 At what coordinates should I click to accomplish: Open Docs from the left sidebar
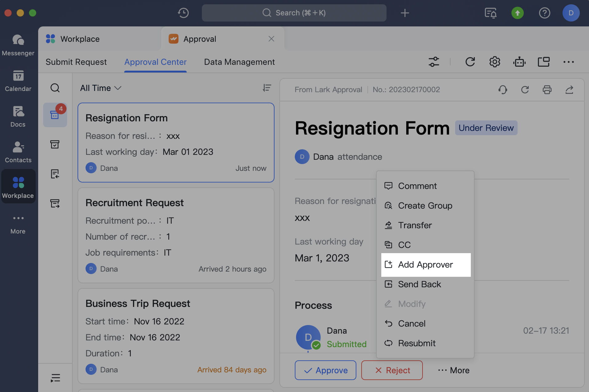[18, 116]
